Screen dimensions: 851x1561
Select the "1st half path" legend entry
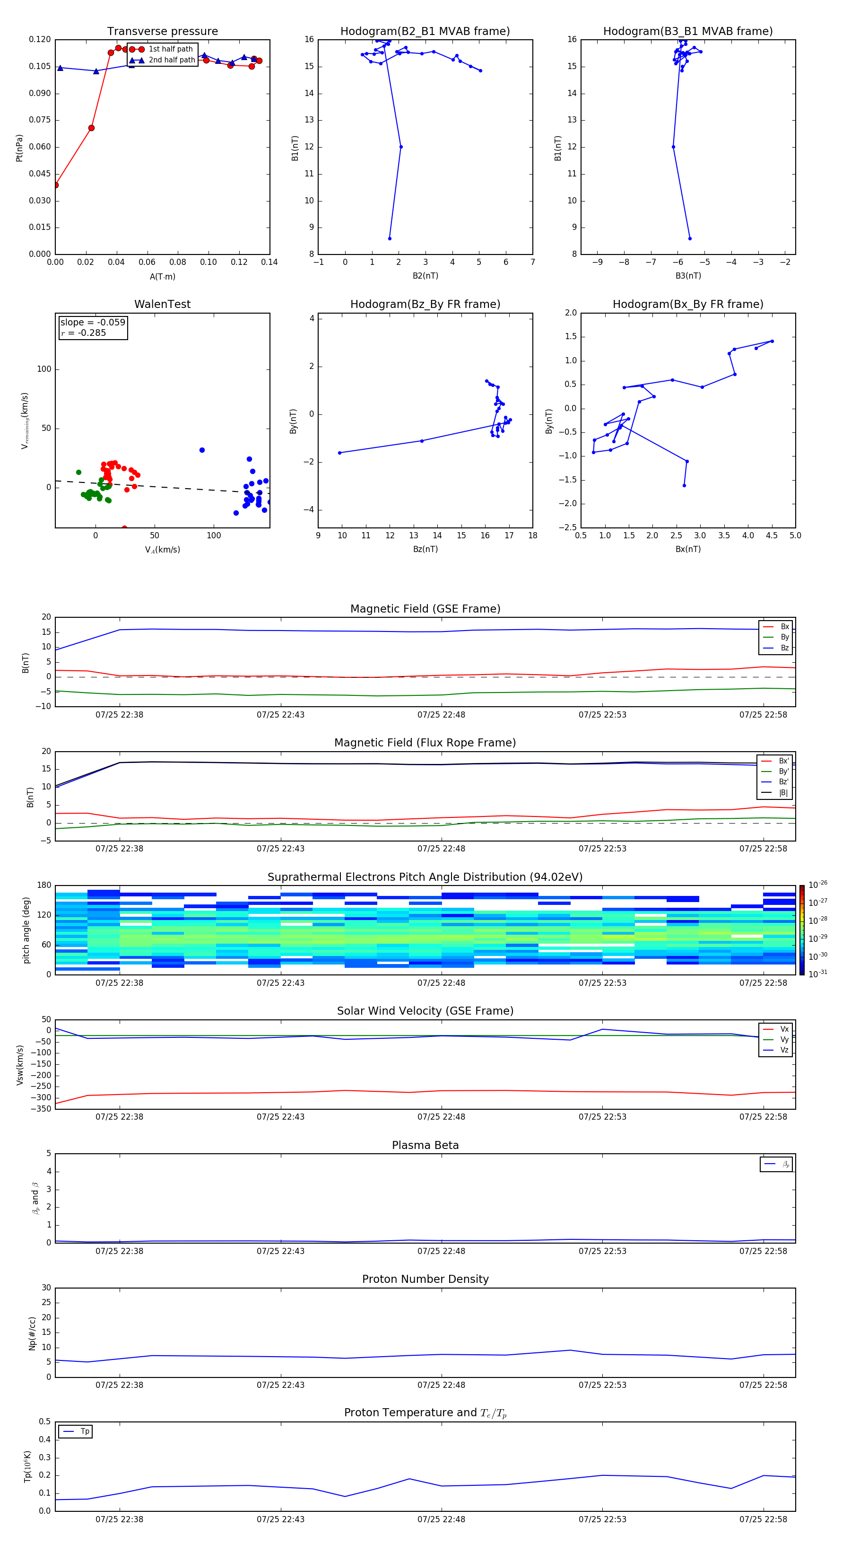click(x=162, y=49)
